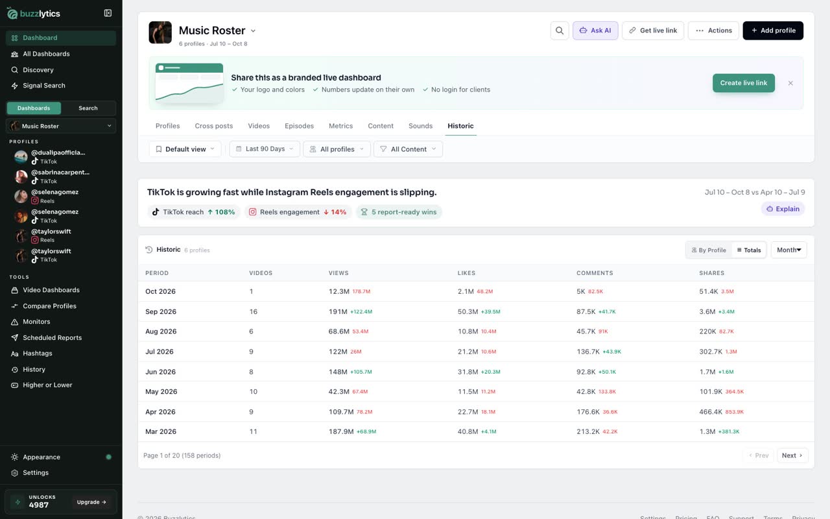Open Hashtags tool
Screen dimensions: 830x519
click(61, 354)
